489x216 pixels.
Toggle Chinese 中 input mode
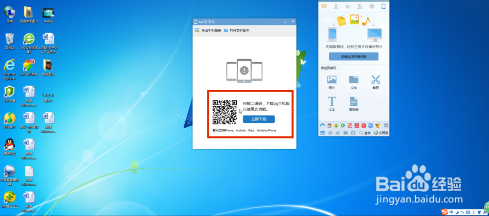[x=451, y=212]
